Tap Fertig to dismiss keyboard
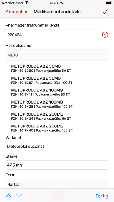Image resolution: width=114 pixels, height=202 pixels. coord(102,196)
